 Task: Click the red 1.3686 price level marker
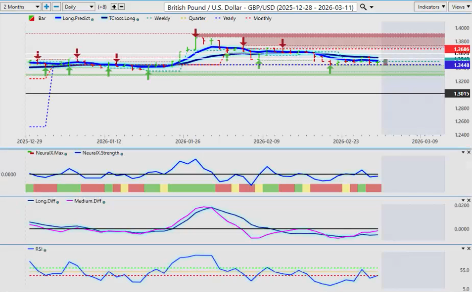click(x=457, y=49)
